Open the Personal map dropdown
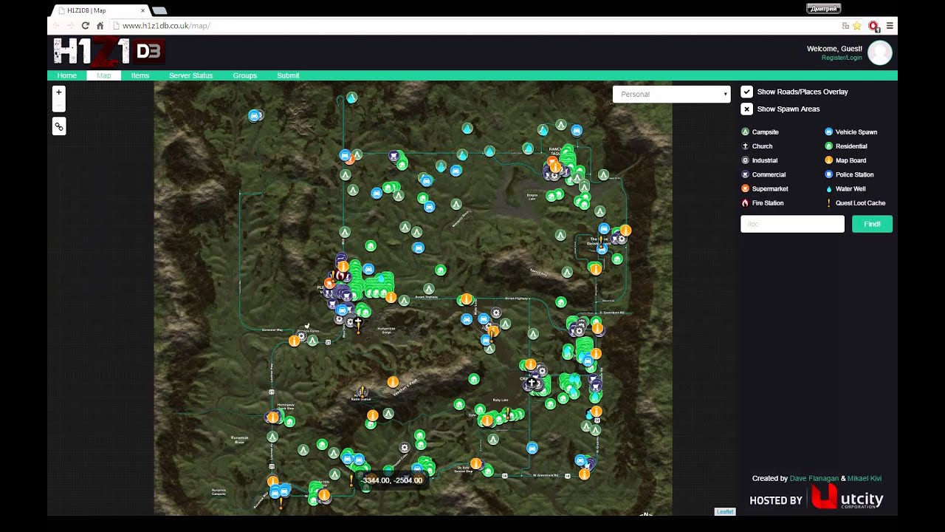Image resolution: width=945 pixels, height=532 pixels. 672,94
